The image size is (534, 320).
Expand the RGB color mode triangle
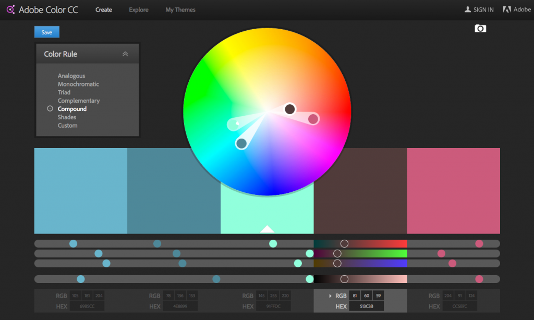click(x=330, y=296)
